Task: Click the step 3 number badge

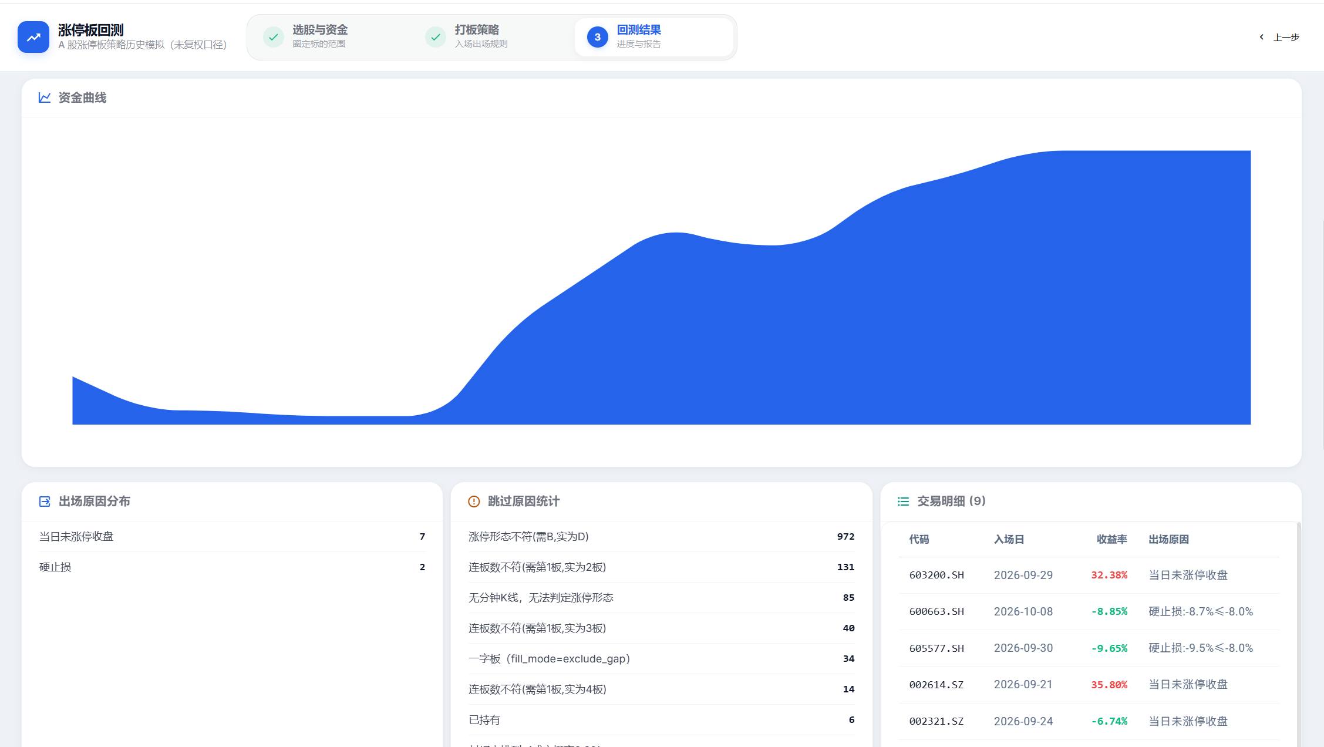Action: [598, 37]
